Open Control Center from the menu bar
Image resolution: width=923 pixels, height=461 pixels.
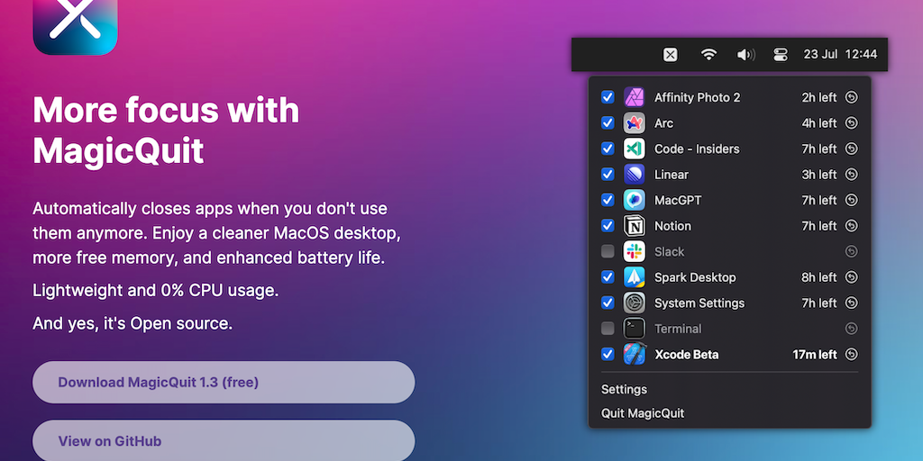(x=781, y=55)
